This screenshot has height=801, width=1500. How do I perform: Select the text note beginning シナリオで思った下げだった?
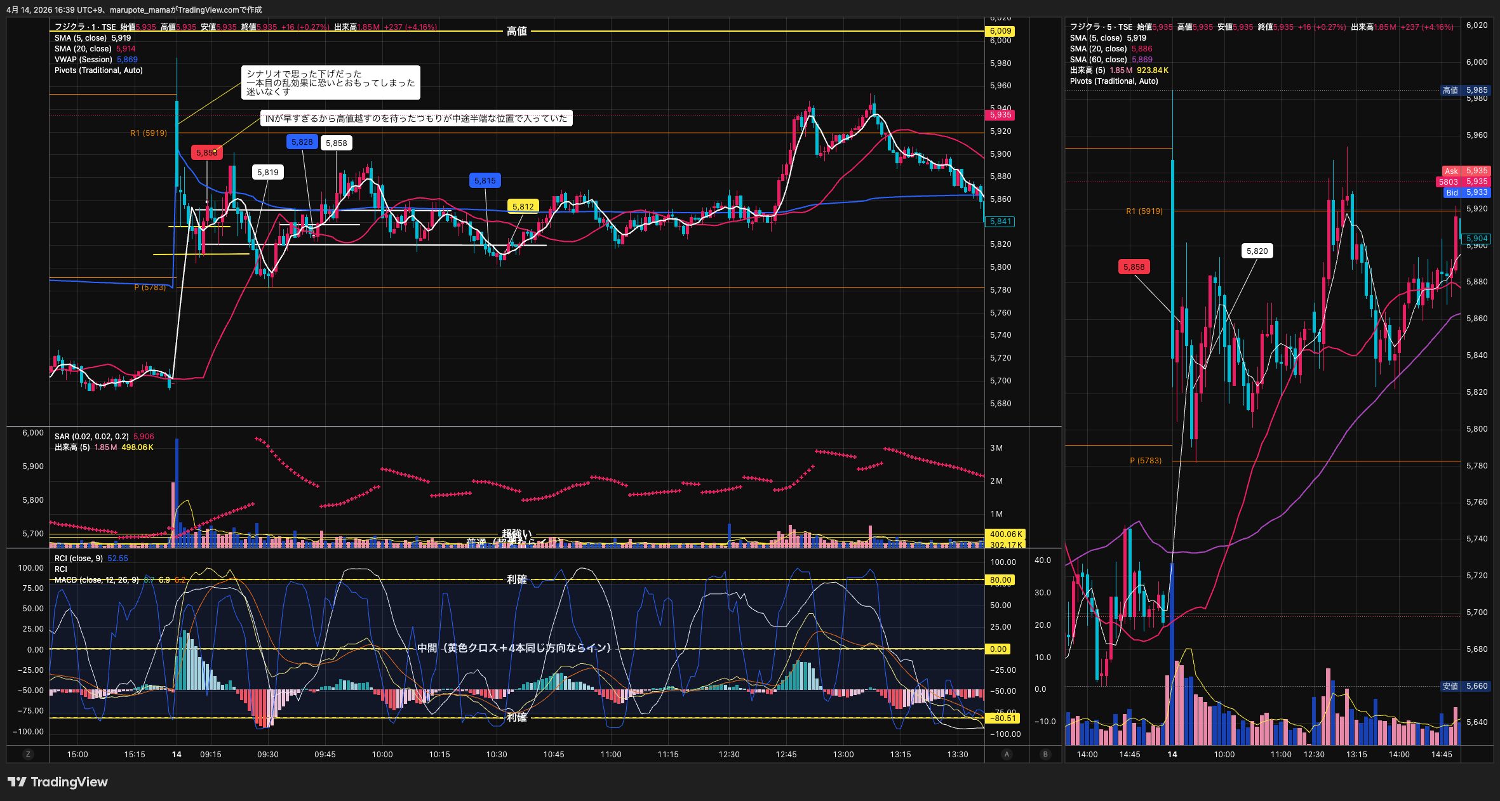click(330, 83)
